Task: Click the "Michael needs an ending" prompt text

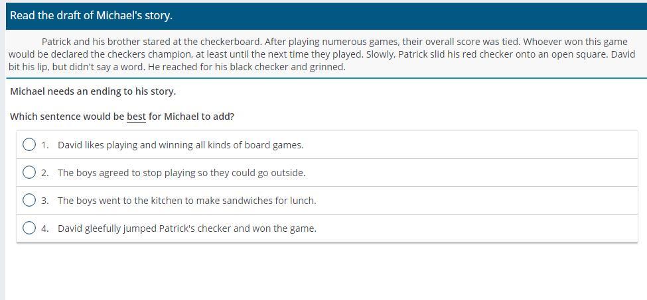Action: coord(93,91)
